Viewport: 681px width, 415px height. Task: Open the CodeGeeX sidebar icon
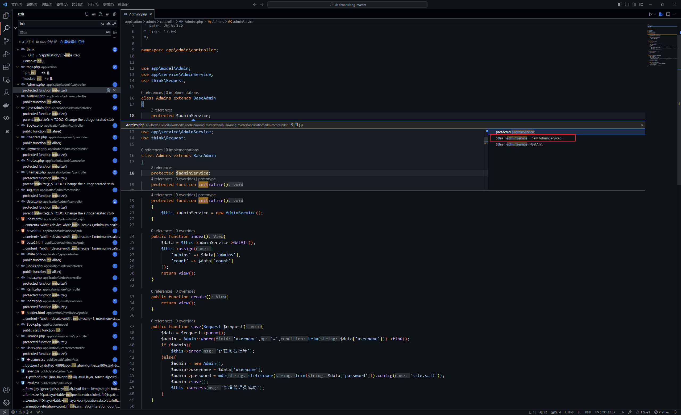[x=6, y=118]
